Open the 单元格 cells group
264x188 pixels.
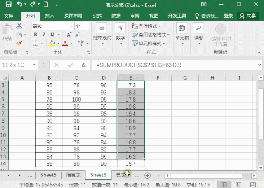point(182,35)
